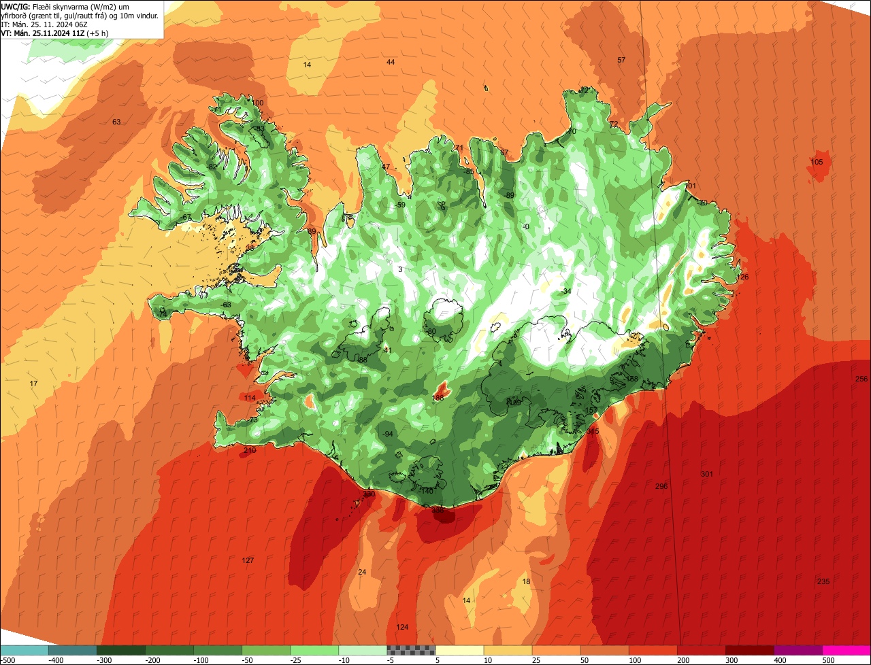Select the pale yellow 5 to 10 legend swatch

[x=459, y=650]
